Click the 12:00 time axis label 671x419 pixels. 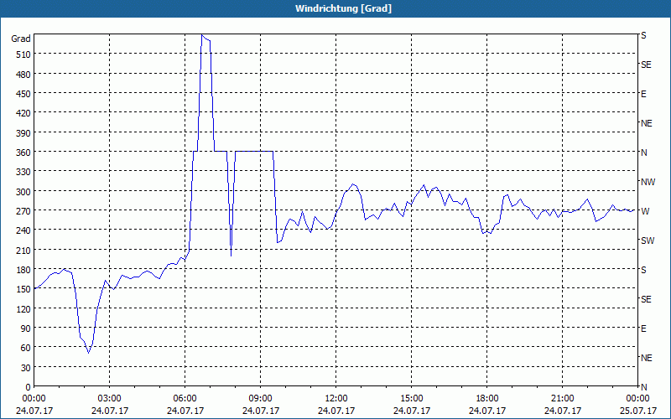pos(336,398)
